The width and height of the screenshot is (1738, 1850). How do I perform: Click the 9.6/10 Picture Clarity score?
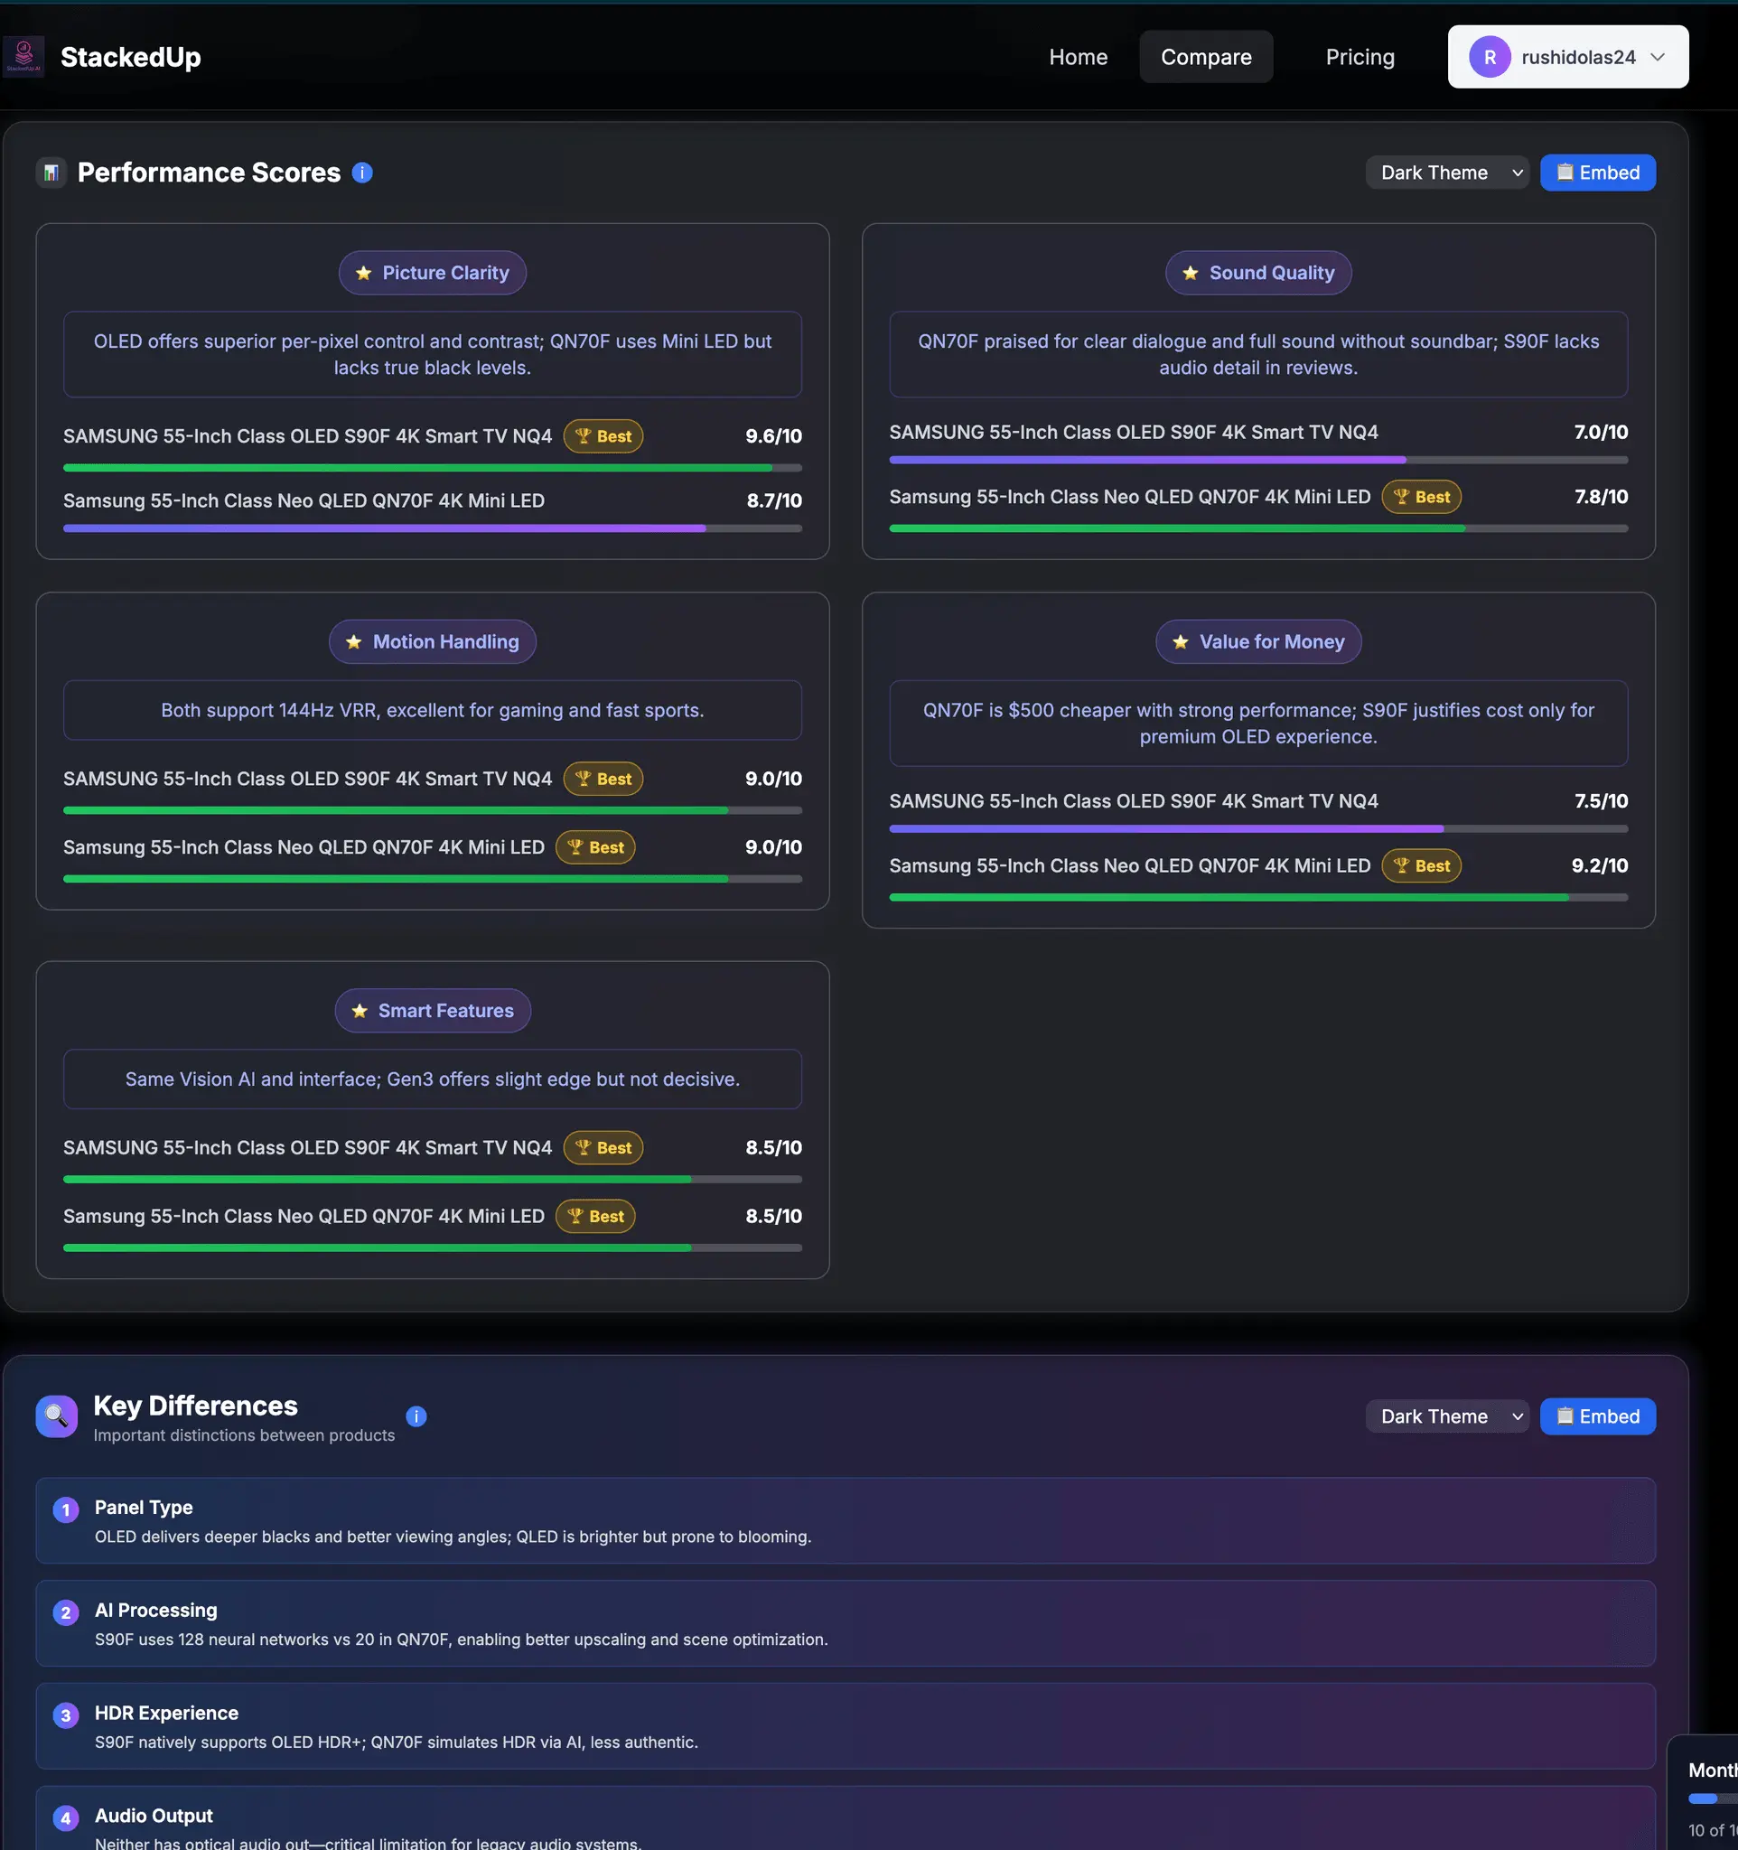[x=773, y=436]
